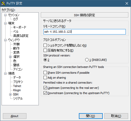Open the ログ category
The image size is (131, 121).
tap(16, 19)
